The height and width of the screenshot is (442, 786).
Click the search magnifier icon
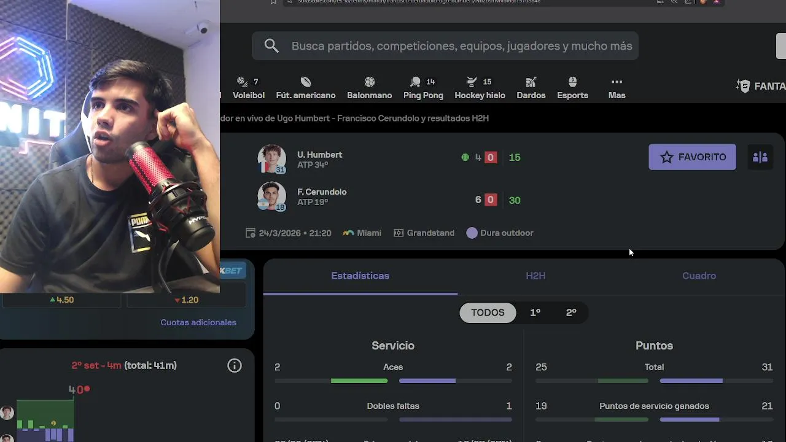(x=271, y=46)
